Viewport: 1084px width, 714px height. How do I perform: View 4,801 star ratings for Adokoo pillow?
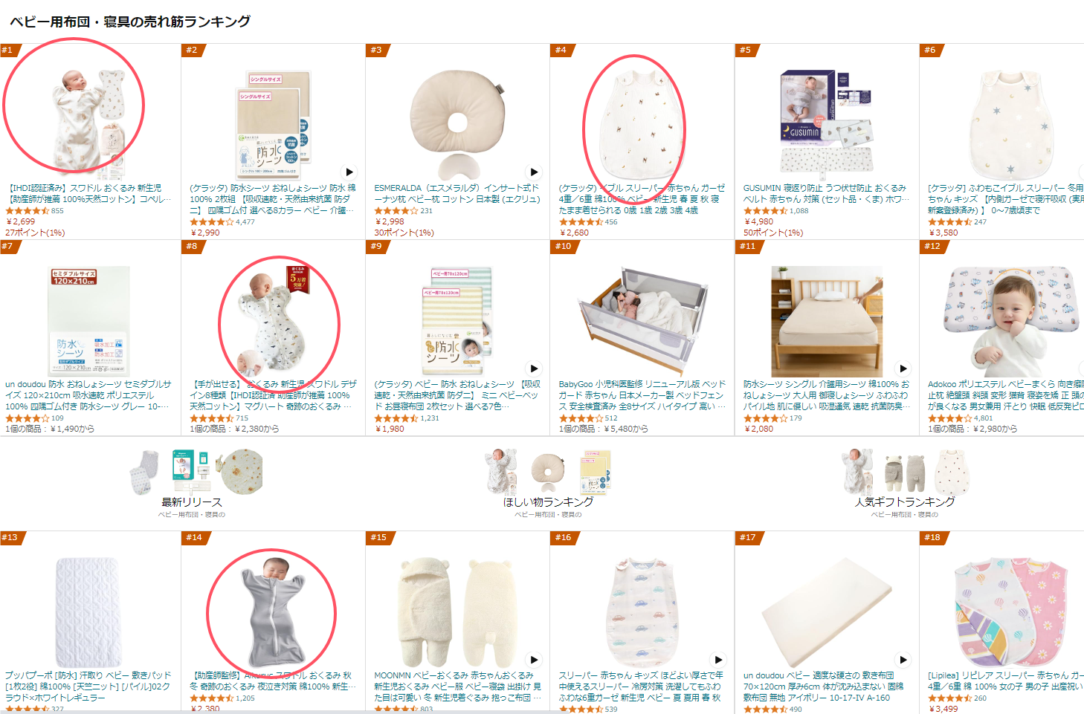(960, 418)
